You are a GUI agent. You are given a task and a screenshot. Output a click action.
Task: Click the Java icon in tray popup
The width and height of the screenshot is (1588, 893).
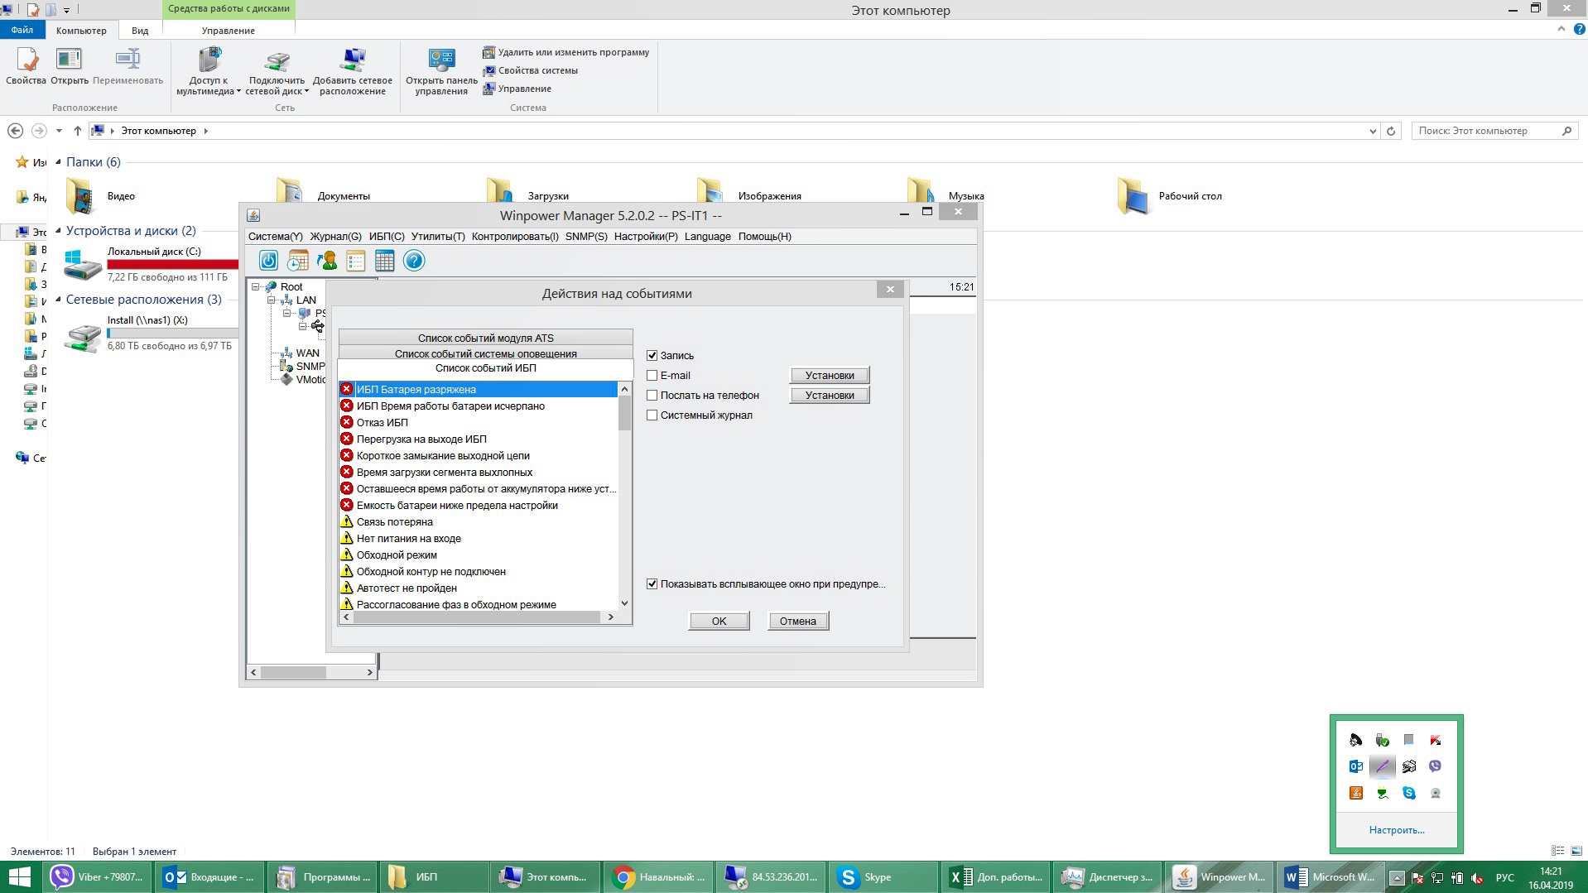click(x=1355, y=793)
